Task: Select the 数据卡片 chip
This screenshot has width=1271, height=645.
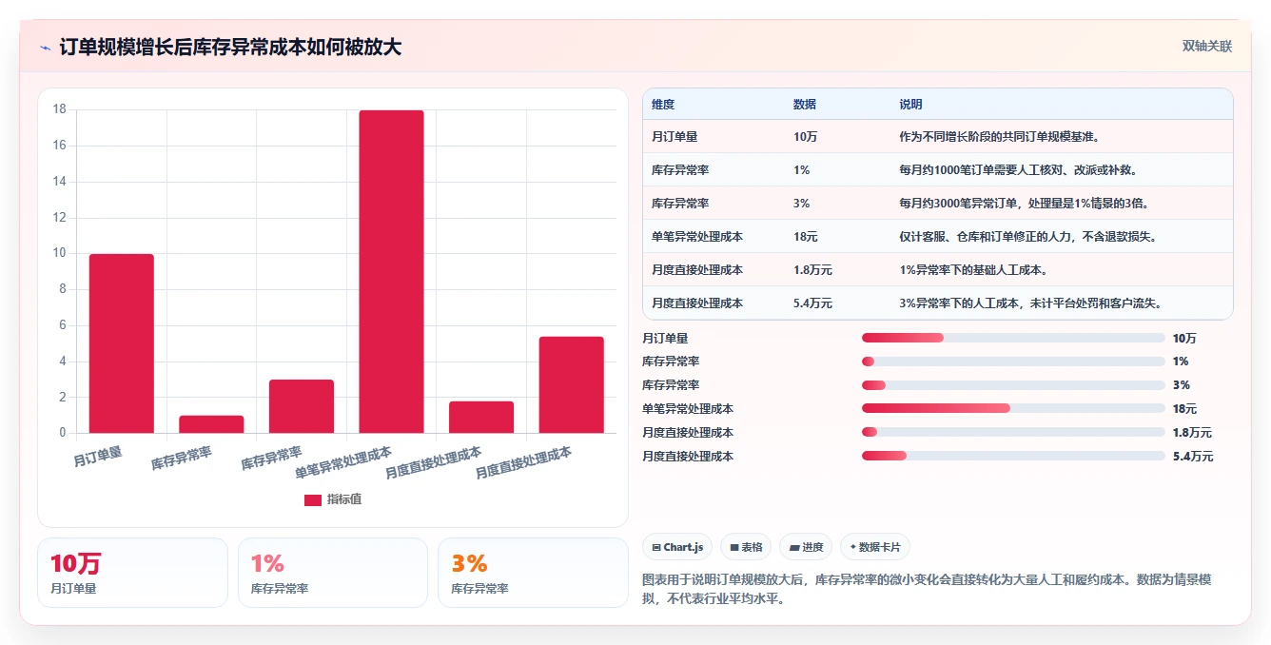Action: pyautogui.click(x=875, y=547)
